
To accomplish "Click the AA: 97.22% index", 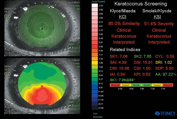I will coord(166,74).
